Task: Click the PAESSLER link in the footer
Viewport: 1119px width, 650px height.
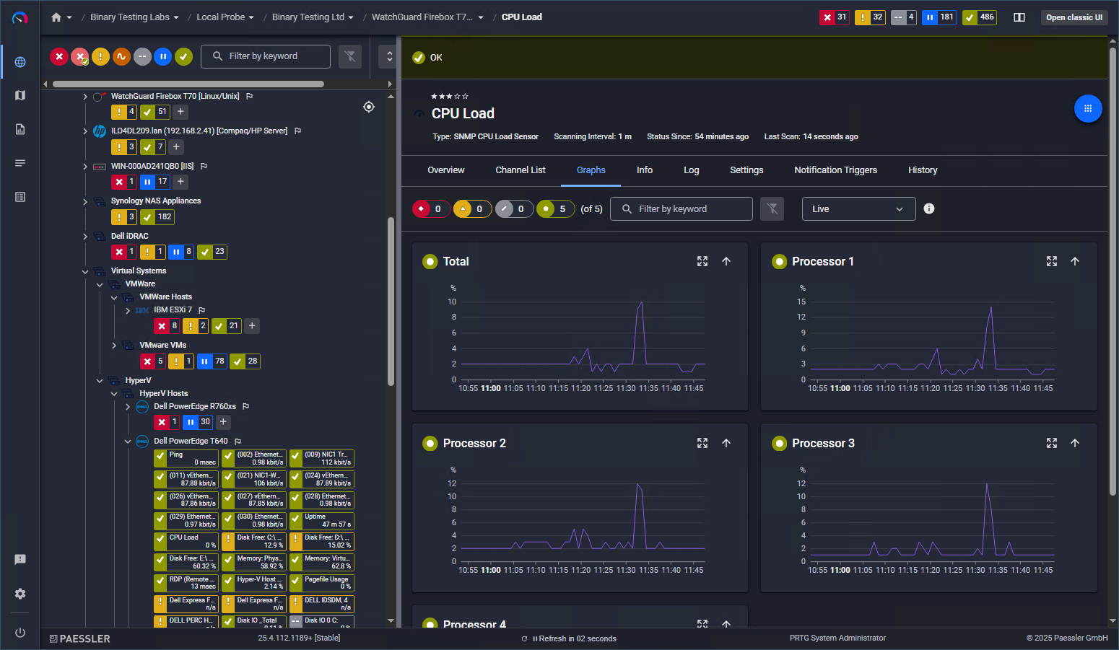Action: pos(79,638)
